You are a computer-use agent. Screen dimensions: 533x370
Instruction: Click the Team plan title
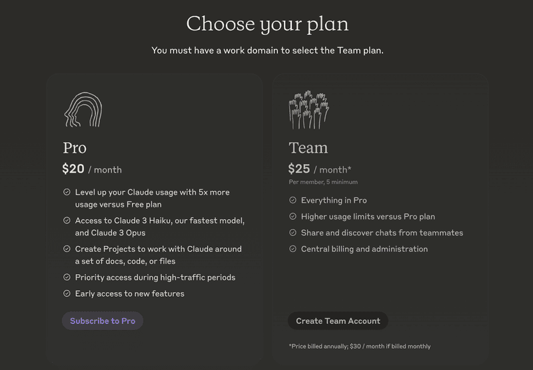[x=308, y=147]
